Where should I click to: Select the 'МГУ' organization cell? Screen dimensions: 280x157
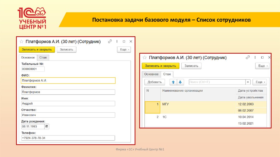(x=198, y=107)
